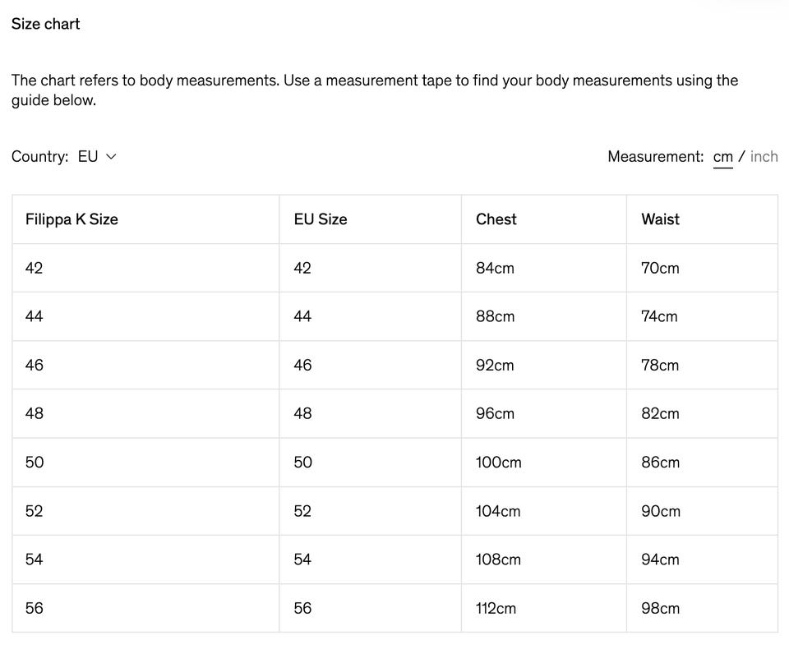This screenshot has height=663, width=789.
Task: Click the Measurement label
Action: [655, 156]
